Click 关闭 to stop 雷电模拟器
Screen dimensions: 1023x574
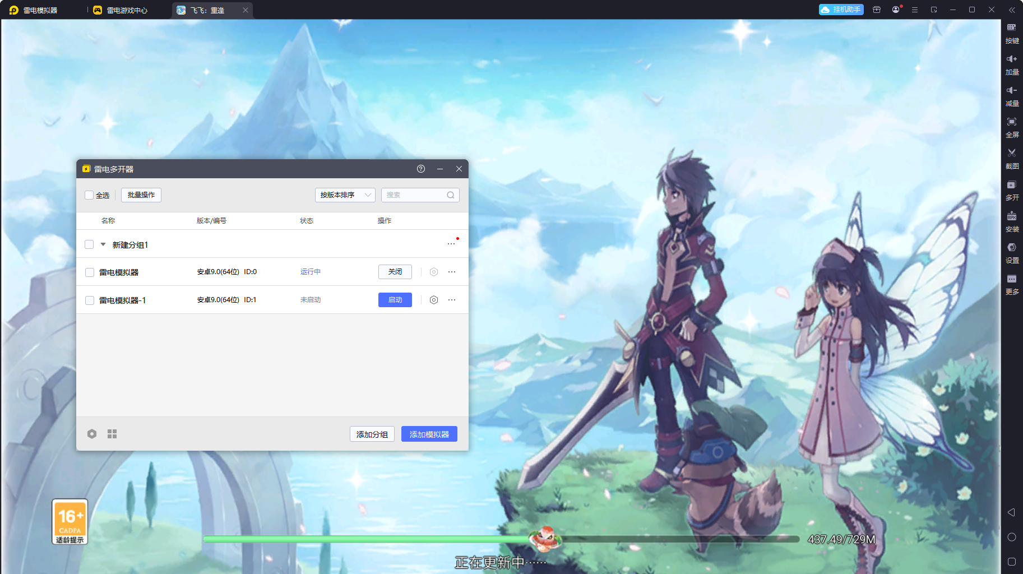pyautogui.click(x=395, y=272)
